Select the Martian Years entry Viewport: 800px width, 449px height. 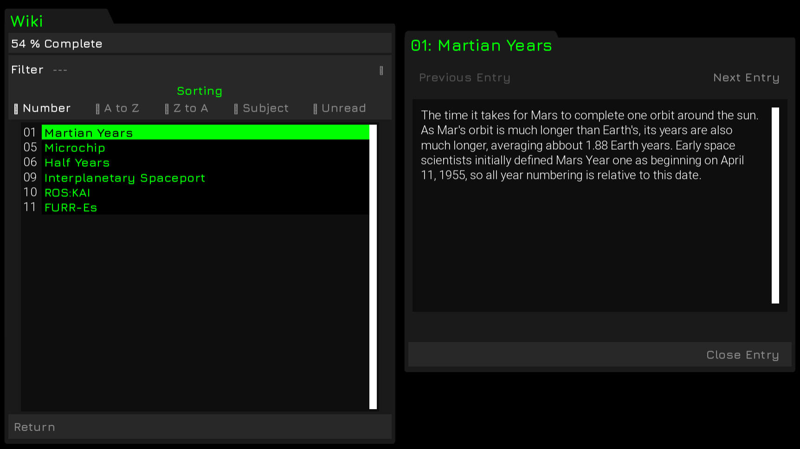click(205, 133)
